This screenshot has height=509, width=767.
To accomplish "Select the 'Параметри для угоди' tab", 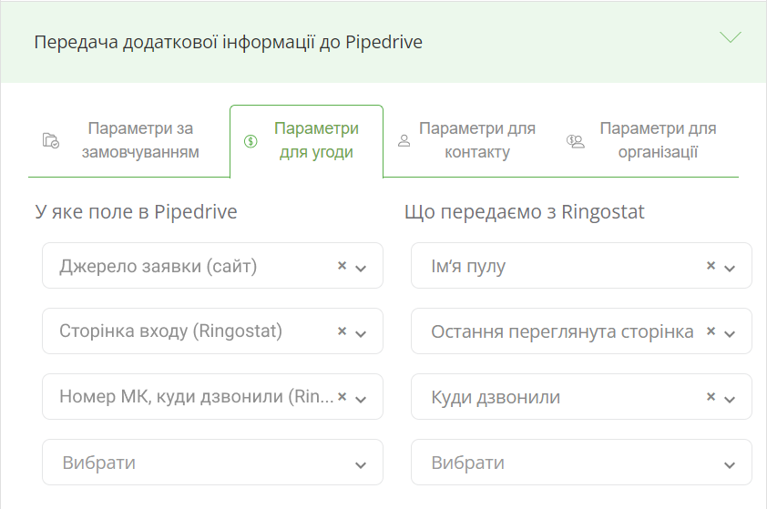I will click(306, 140).
